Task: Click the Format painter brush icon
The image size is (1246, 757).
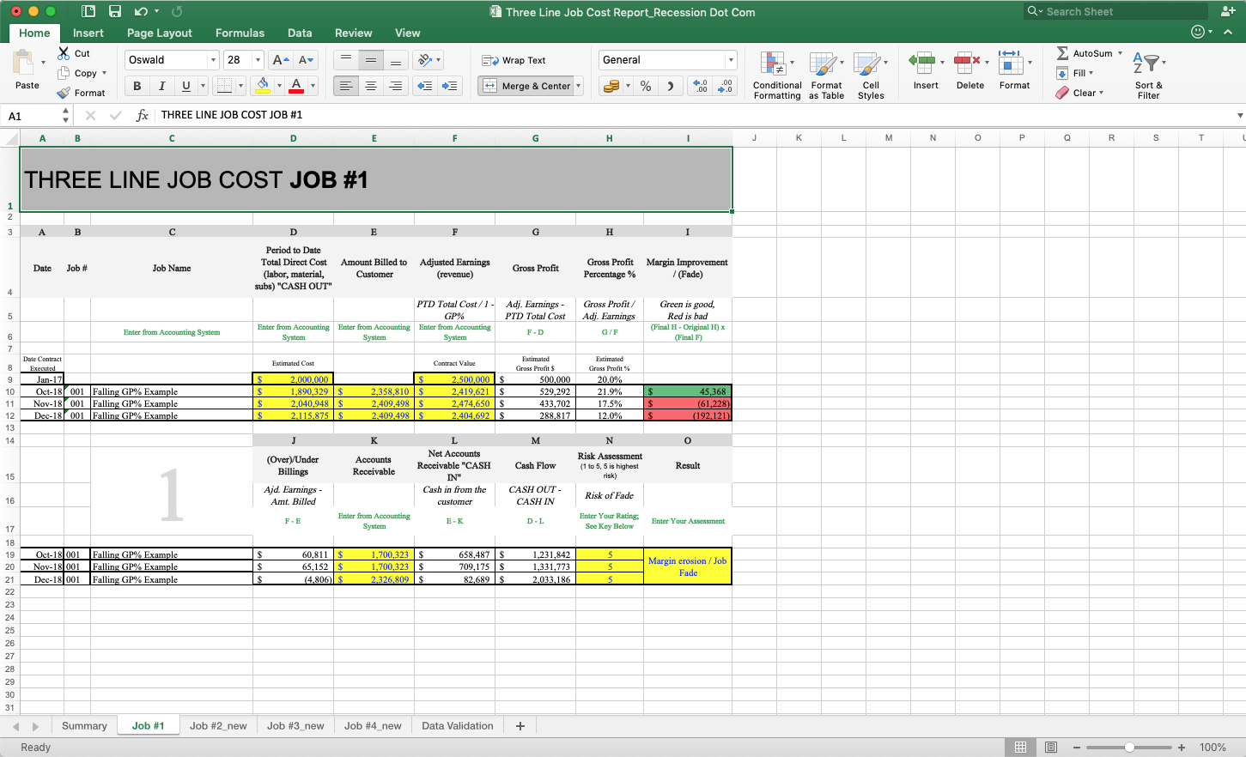Action: pyautogui.click(x=64, y=93)
